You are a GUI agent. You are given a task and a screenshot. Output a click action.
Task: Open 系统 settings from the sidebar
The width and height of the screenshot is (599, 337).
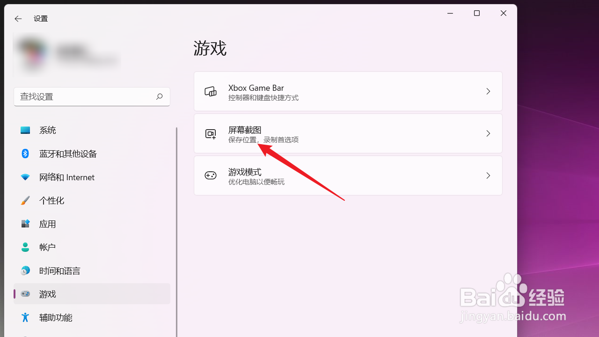pos(47,130)
